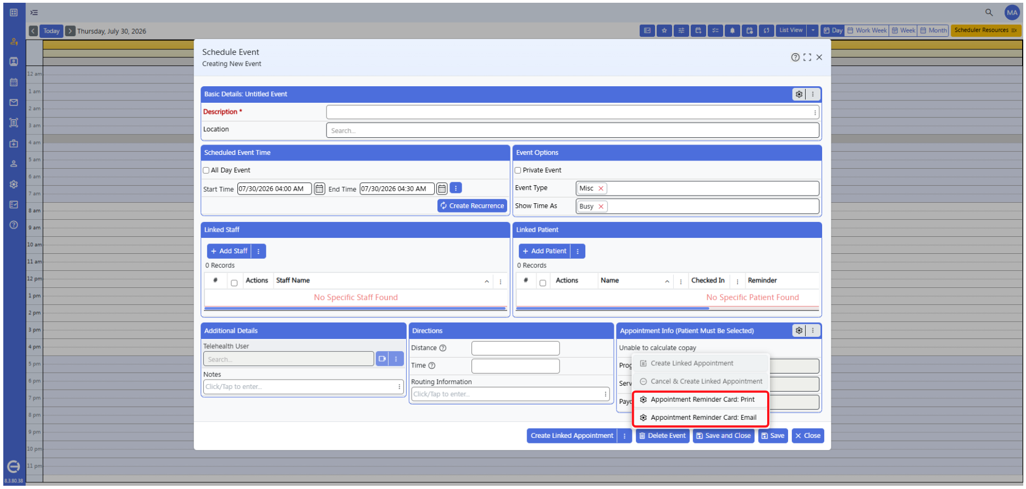Click the search magnifier at top right

tap(989, 12)
